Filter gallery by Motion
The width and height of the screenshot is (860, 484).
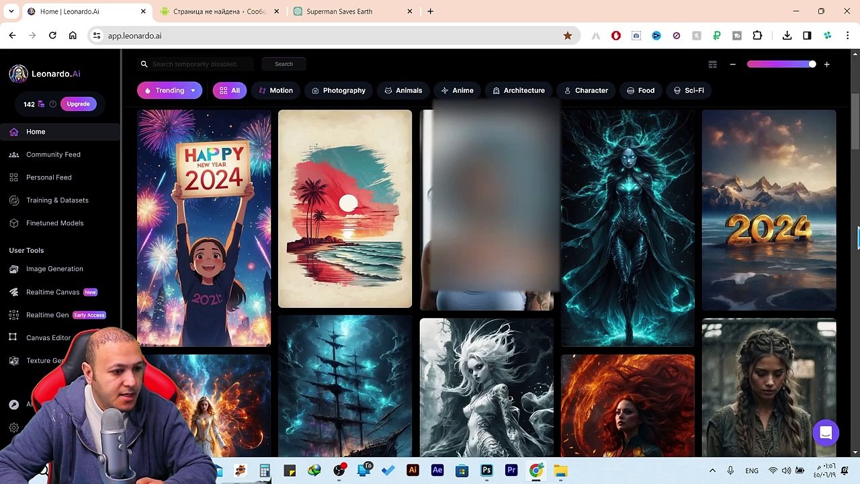tap(275, 91)
